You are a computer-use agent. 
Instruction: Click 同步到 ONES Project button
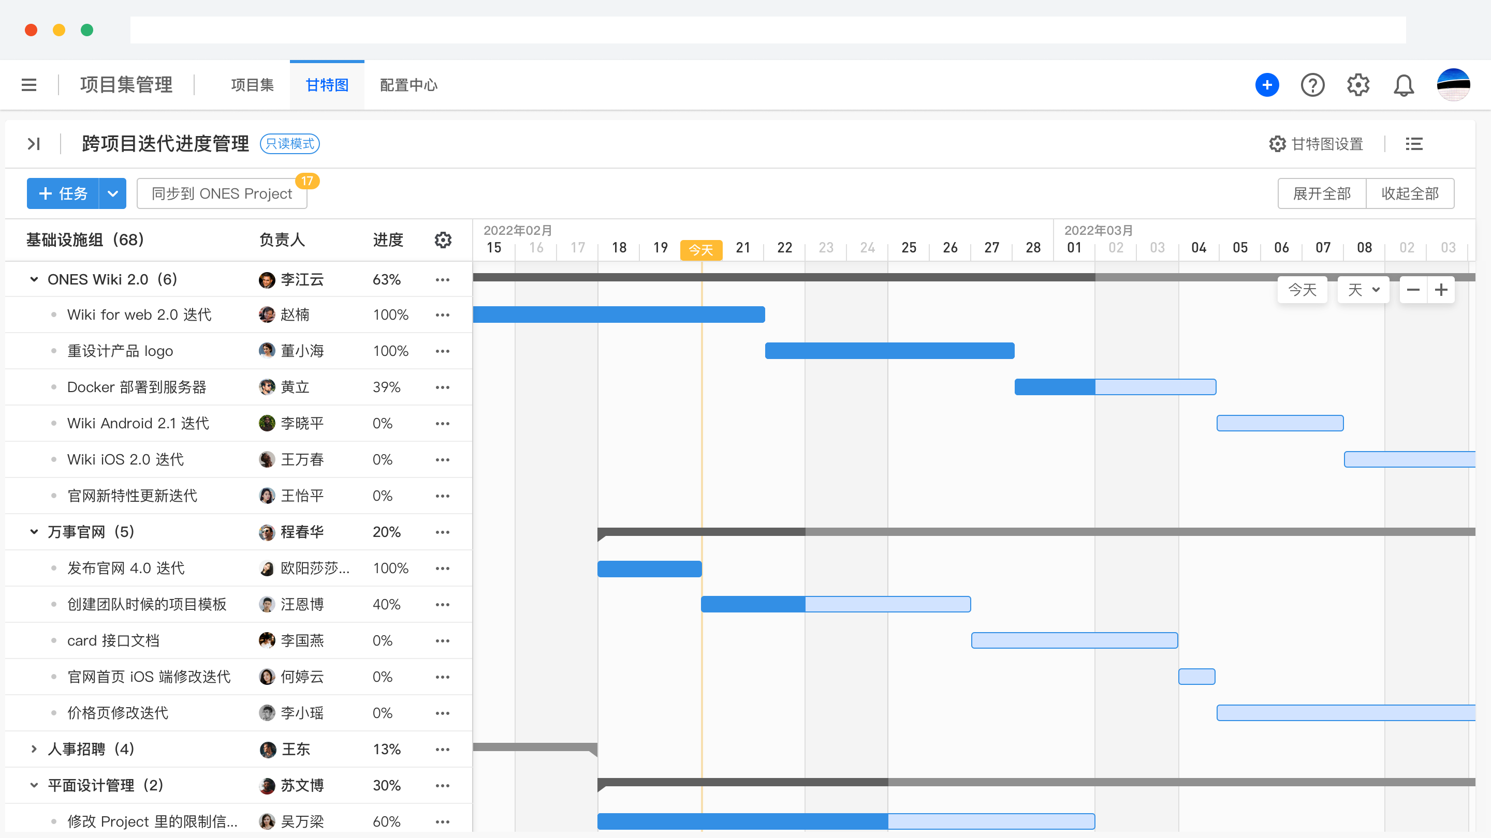(x=222, y=194)
